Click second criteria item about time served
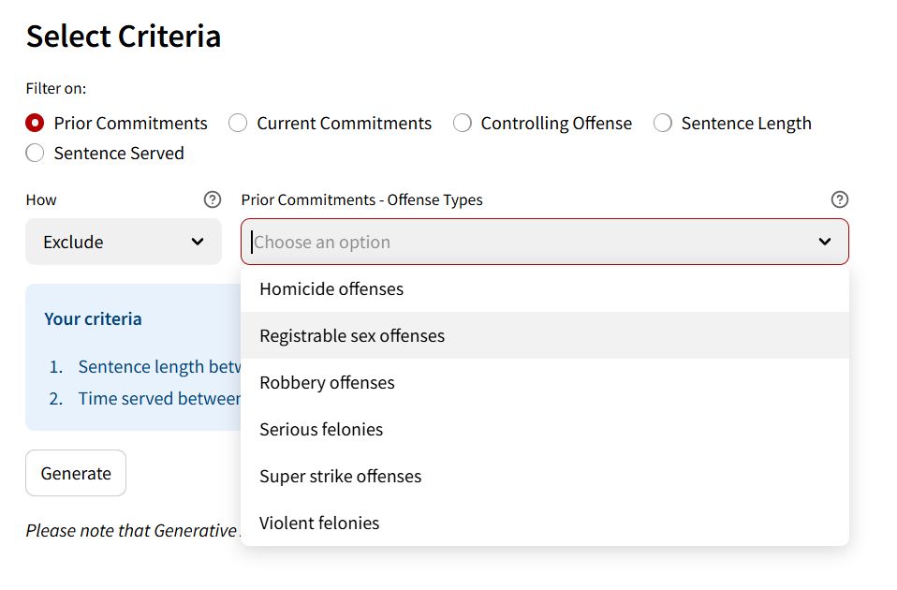The height and width of the screenshot is (590, 897). click(x=157, y=398)
